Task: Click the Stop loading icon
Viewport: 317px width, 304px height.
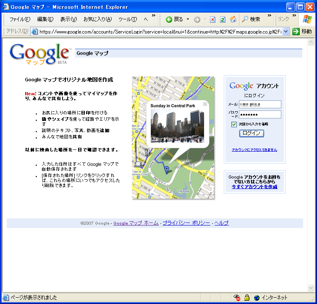Action: point(212,19)
